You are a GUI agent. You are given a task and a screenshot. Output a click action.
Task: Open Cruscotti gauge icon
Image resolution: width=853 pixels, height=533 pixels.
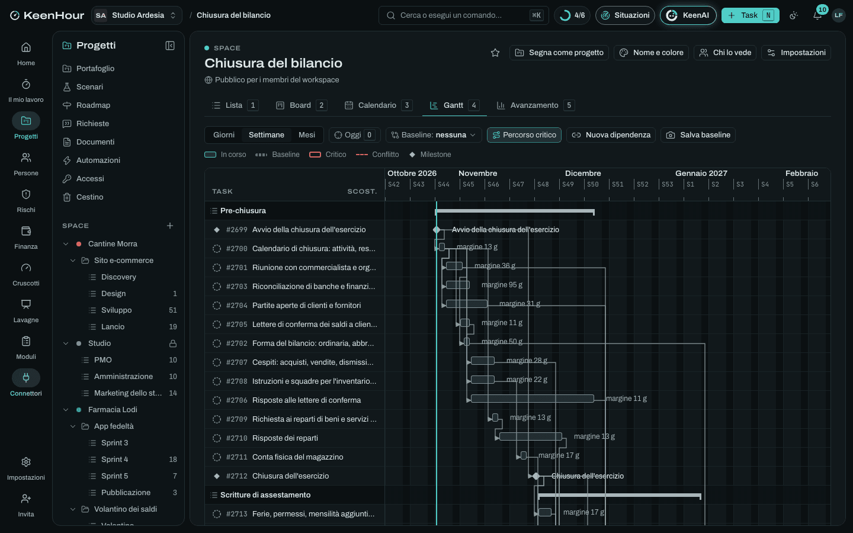click(x=26, y=268)
